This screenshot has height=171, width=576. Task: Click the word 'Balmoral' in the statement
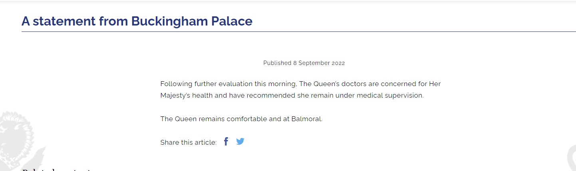(x=308, y=119)
